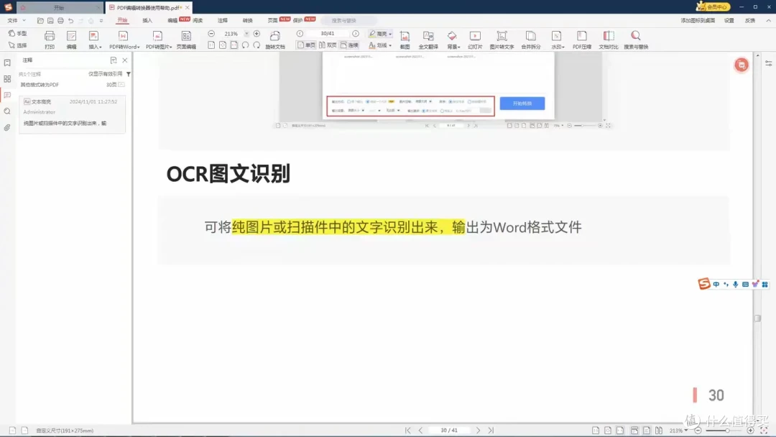Jump to last page in status bar

(491, 430)
